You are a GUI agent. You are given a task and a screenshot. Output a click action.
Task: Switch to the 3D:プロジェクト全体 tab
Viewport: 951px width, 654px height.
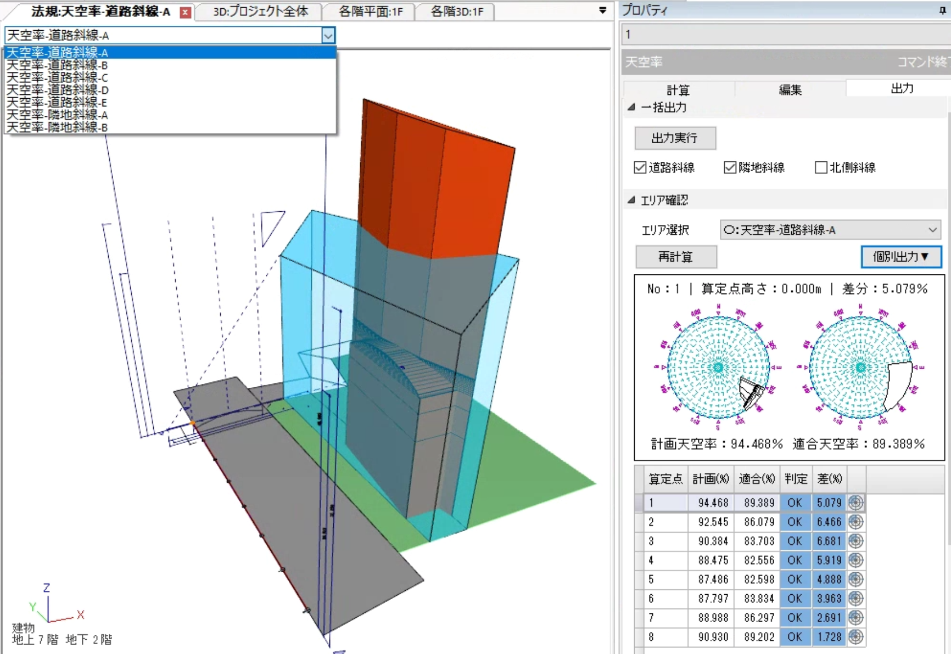(260, 12)
